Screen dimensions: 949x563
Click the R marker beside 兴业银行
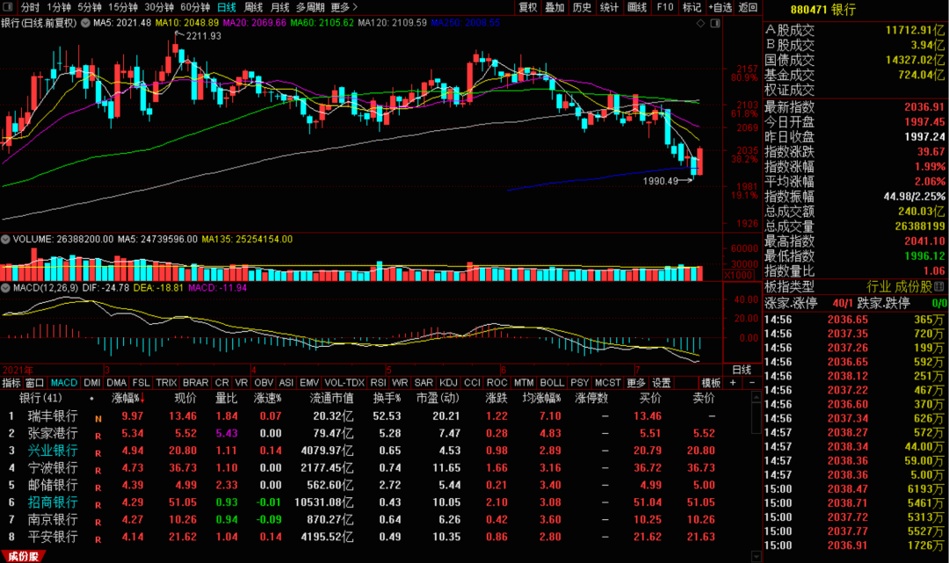98,453
